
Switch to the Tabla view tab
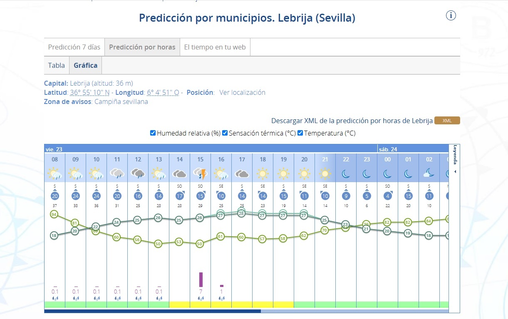click(x=57, y=65)
